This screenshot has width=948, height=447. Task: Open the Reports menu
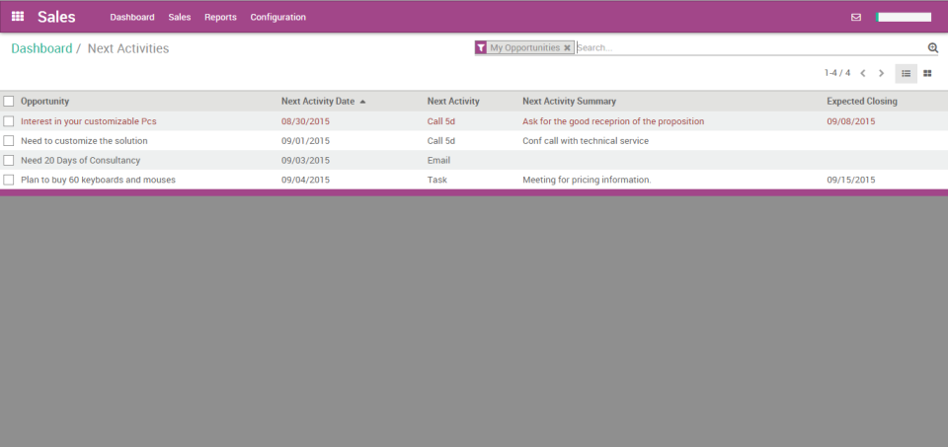click(220, 17)
